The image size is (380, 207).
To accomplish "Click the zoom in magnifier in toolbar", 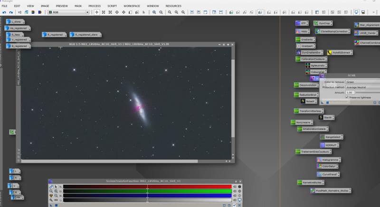I will [154, 12].
